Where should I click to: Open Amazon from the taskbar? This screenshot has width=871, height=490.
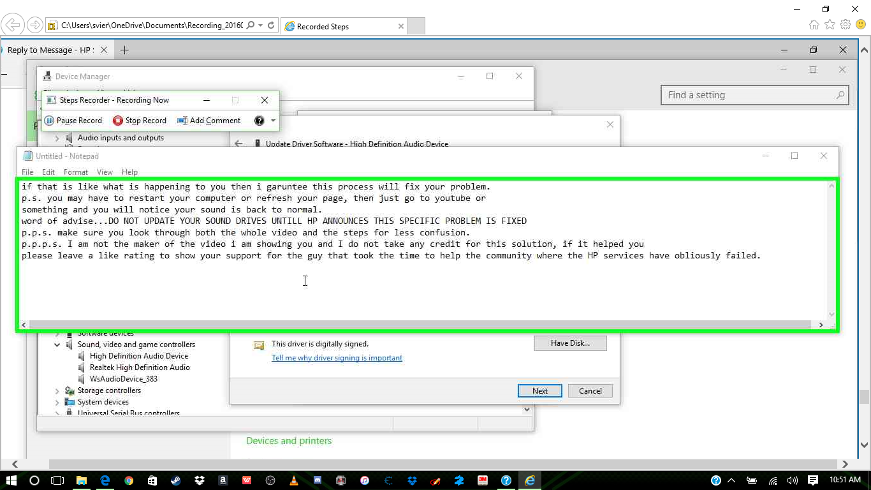(223, 480)
